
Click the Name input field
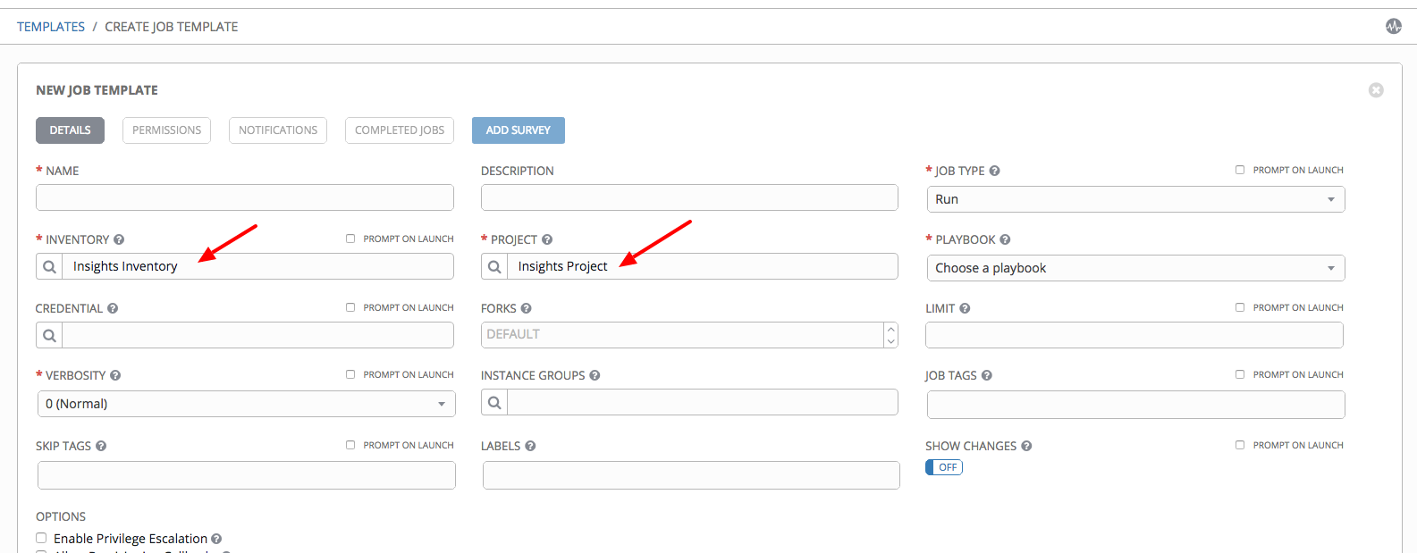click(x=245, y=197)
